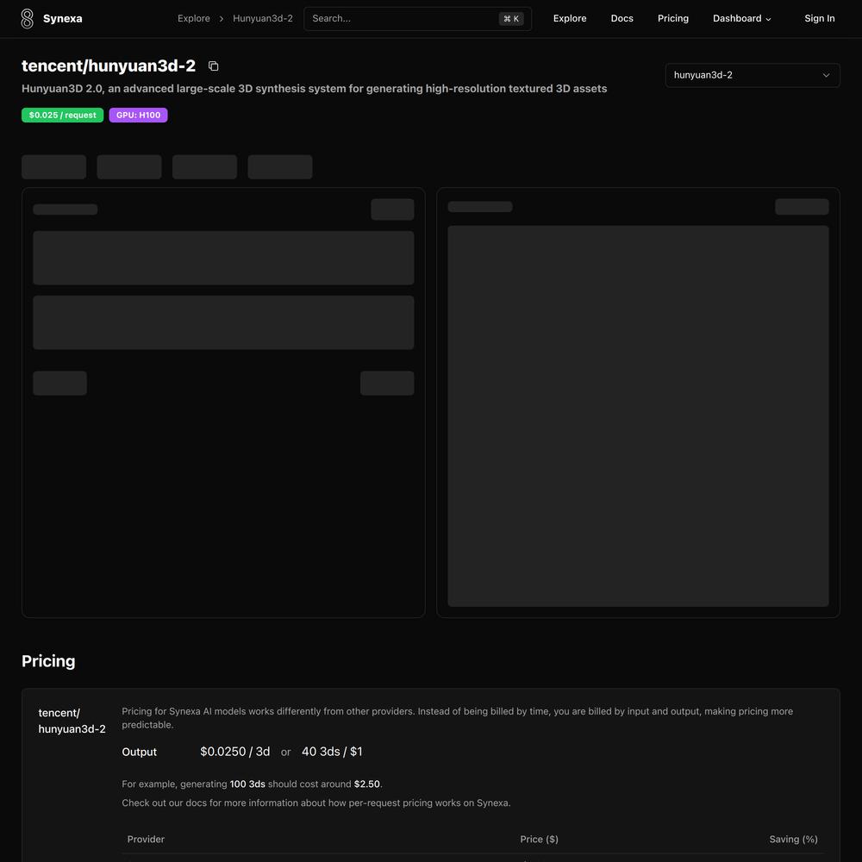
Task: Click the Synexa brand name
Action: coord(63,19)
